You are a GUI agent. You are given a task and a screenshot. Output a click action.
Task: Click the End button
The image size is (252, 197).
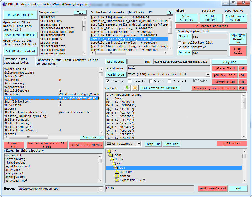pos(238,188)
